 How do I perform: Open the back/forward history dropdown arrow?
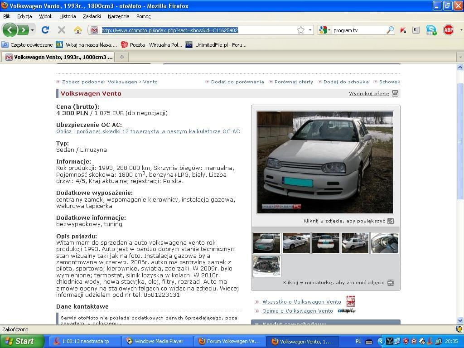(32, 30)
